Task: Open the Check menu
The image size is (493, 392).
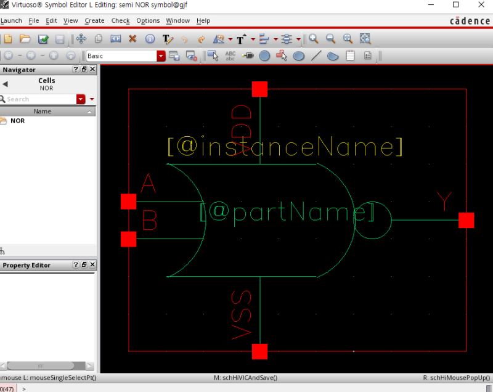Action: pyautogui.click(x=120, y=20)
